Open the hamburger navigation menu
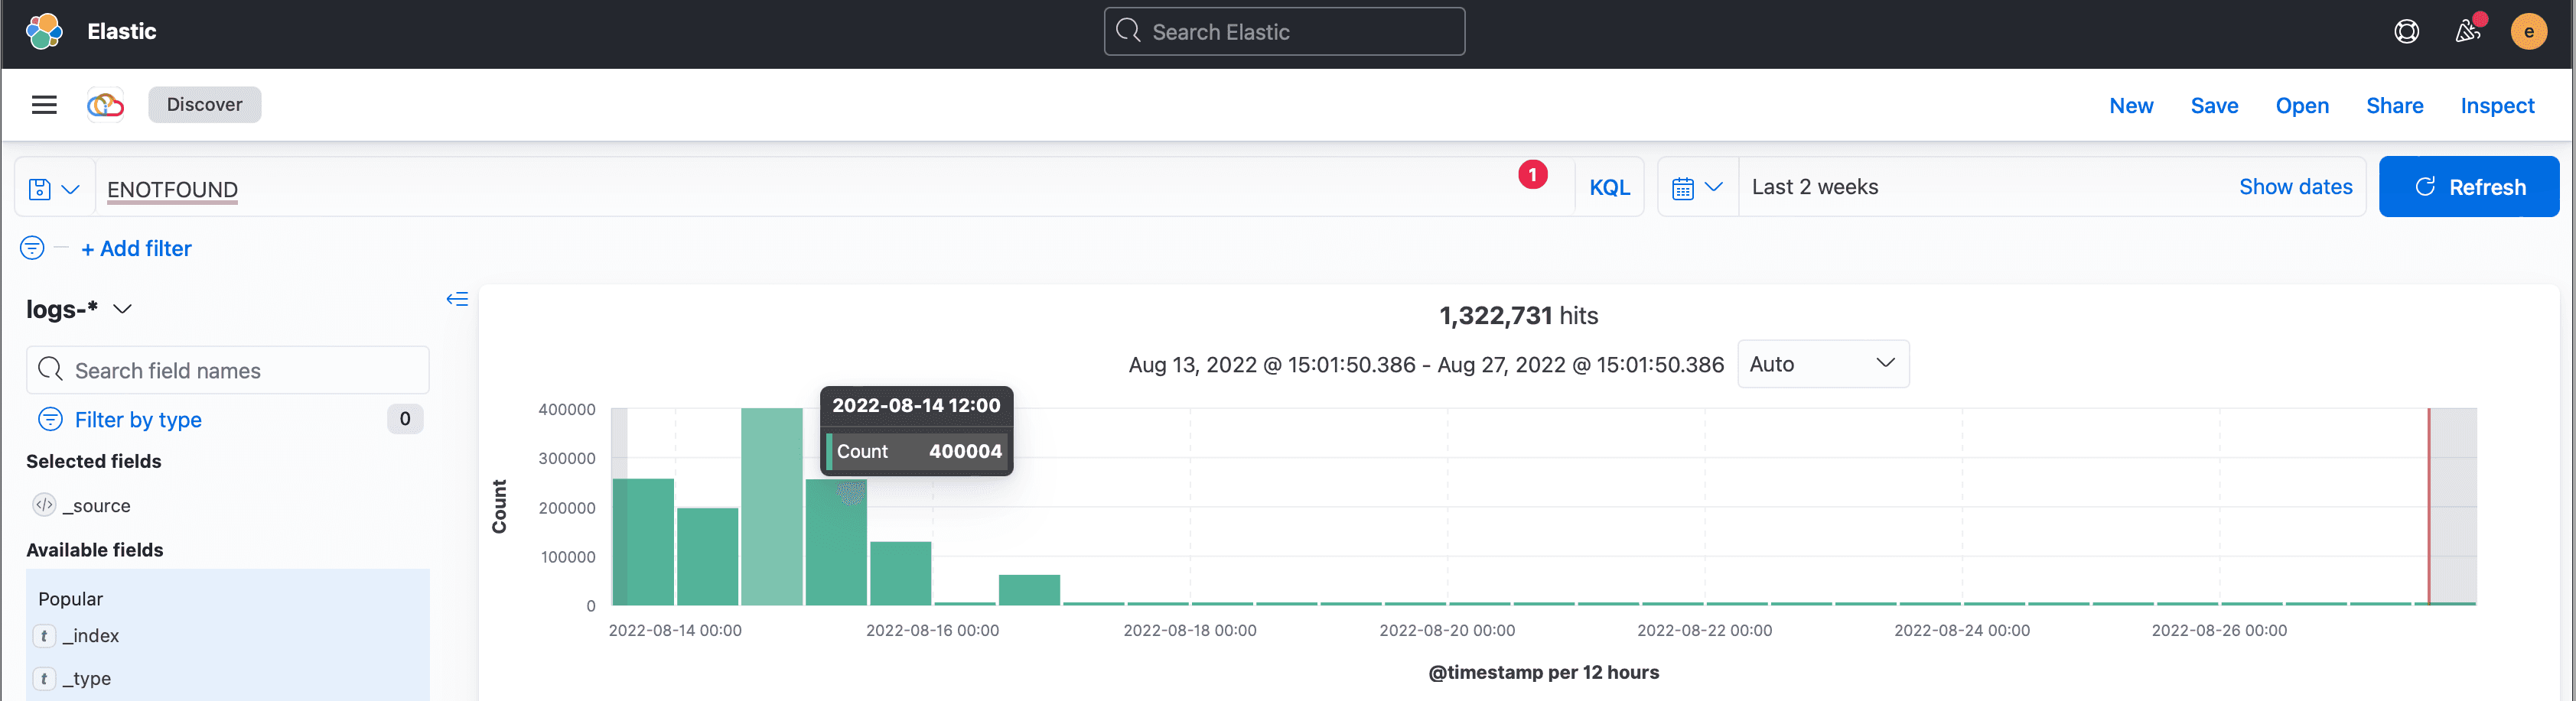This screenshot has width=2576, height=701. click(44, 105)
